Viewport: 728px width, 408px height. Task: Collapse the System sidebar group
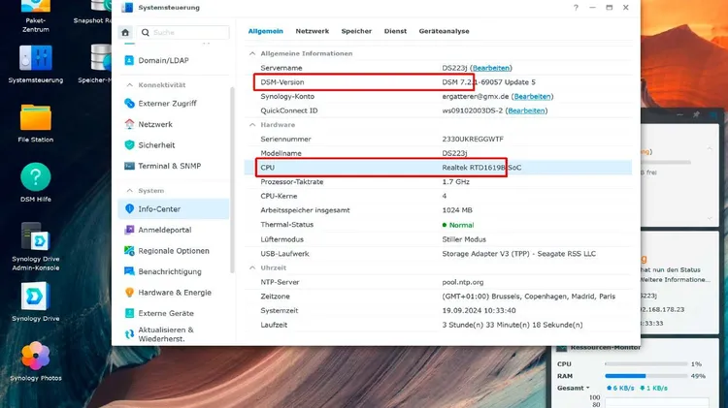click(130, 191)
